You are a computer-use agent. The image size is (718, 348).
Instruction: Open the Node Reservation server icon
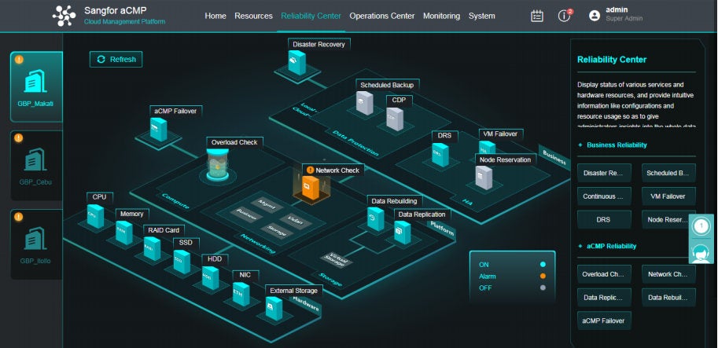coord(484,178)
